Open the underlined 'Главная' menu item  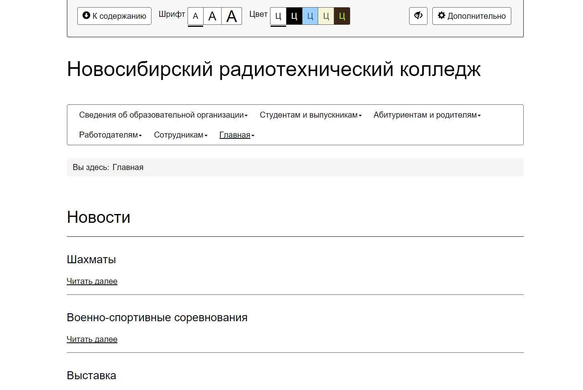pos(237,135)
